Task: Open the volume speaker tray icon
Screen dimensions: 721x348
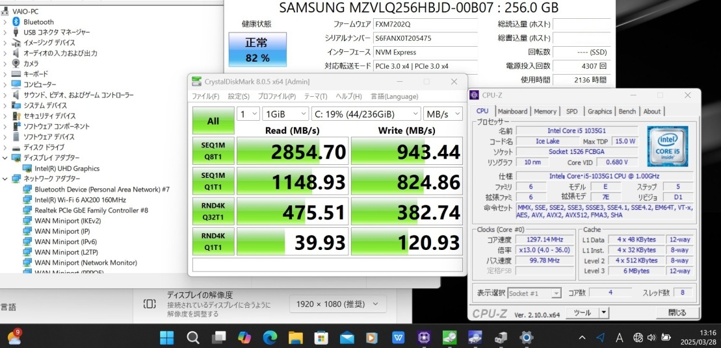Action: 651,338
